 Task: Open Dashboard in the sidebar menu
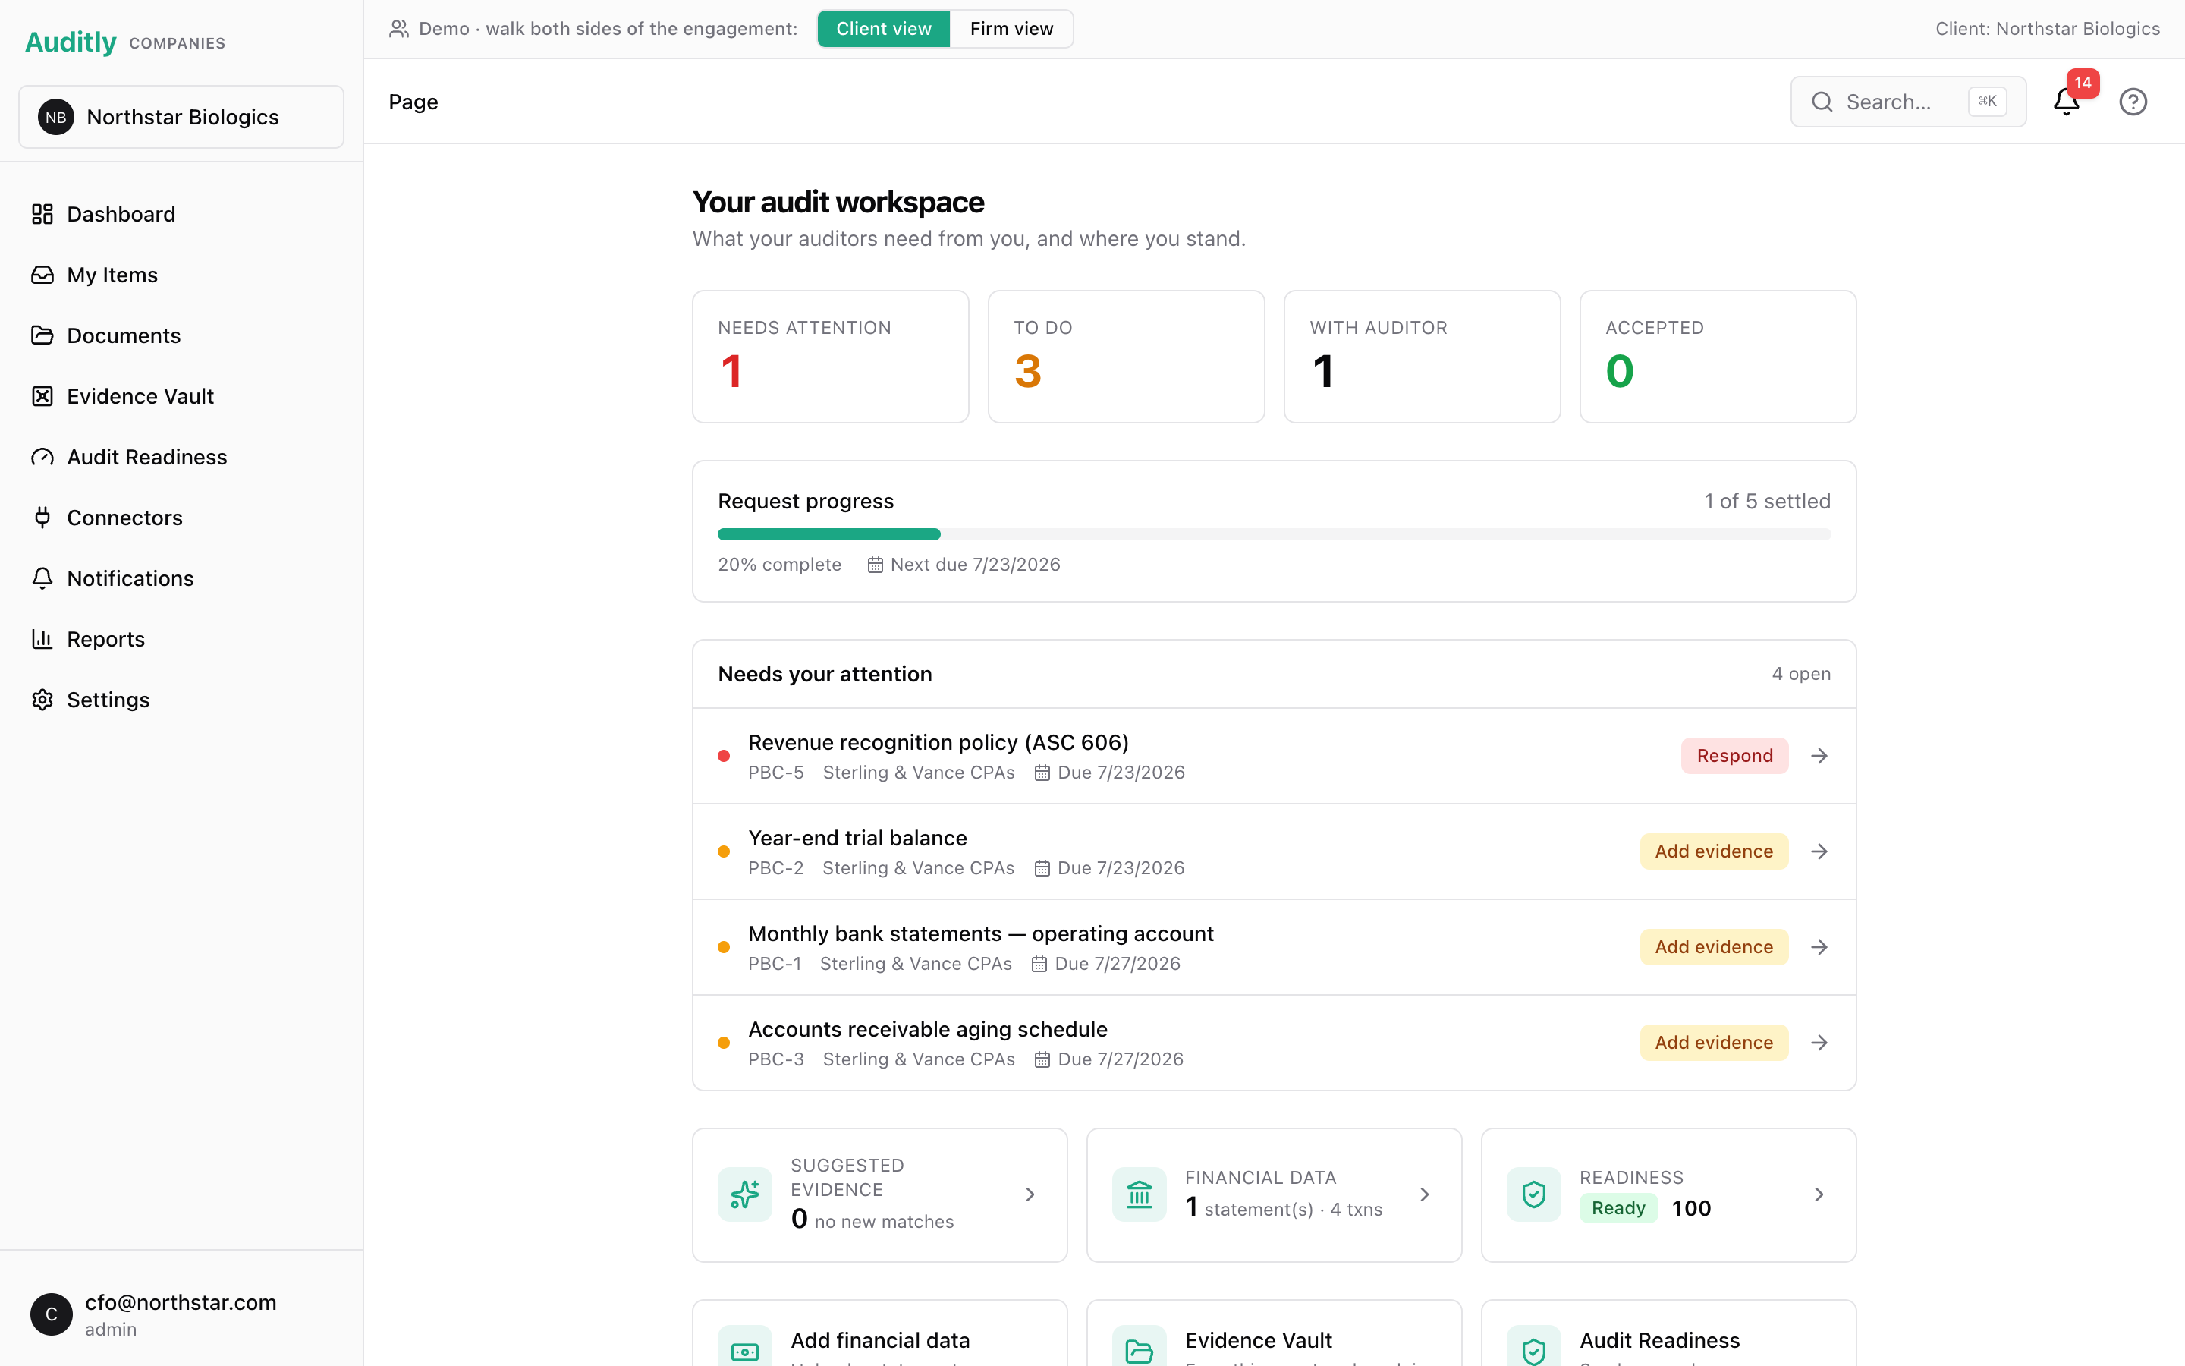point(181,214)
